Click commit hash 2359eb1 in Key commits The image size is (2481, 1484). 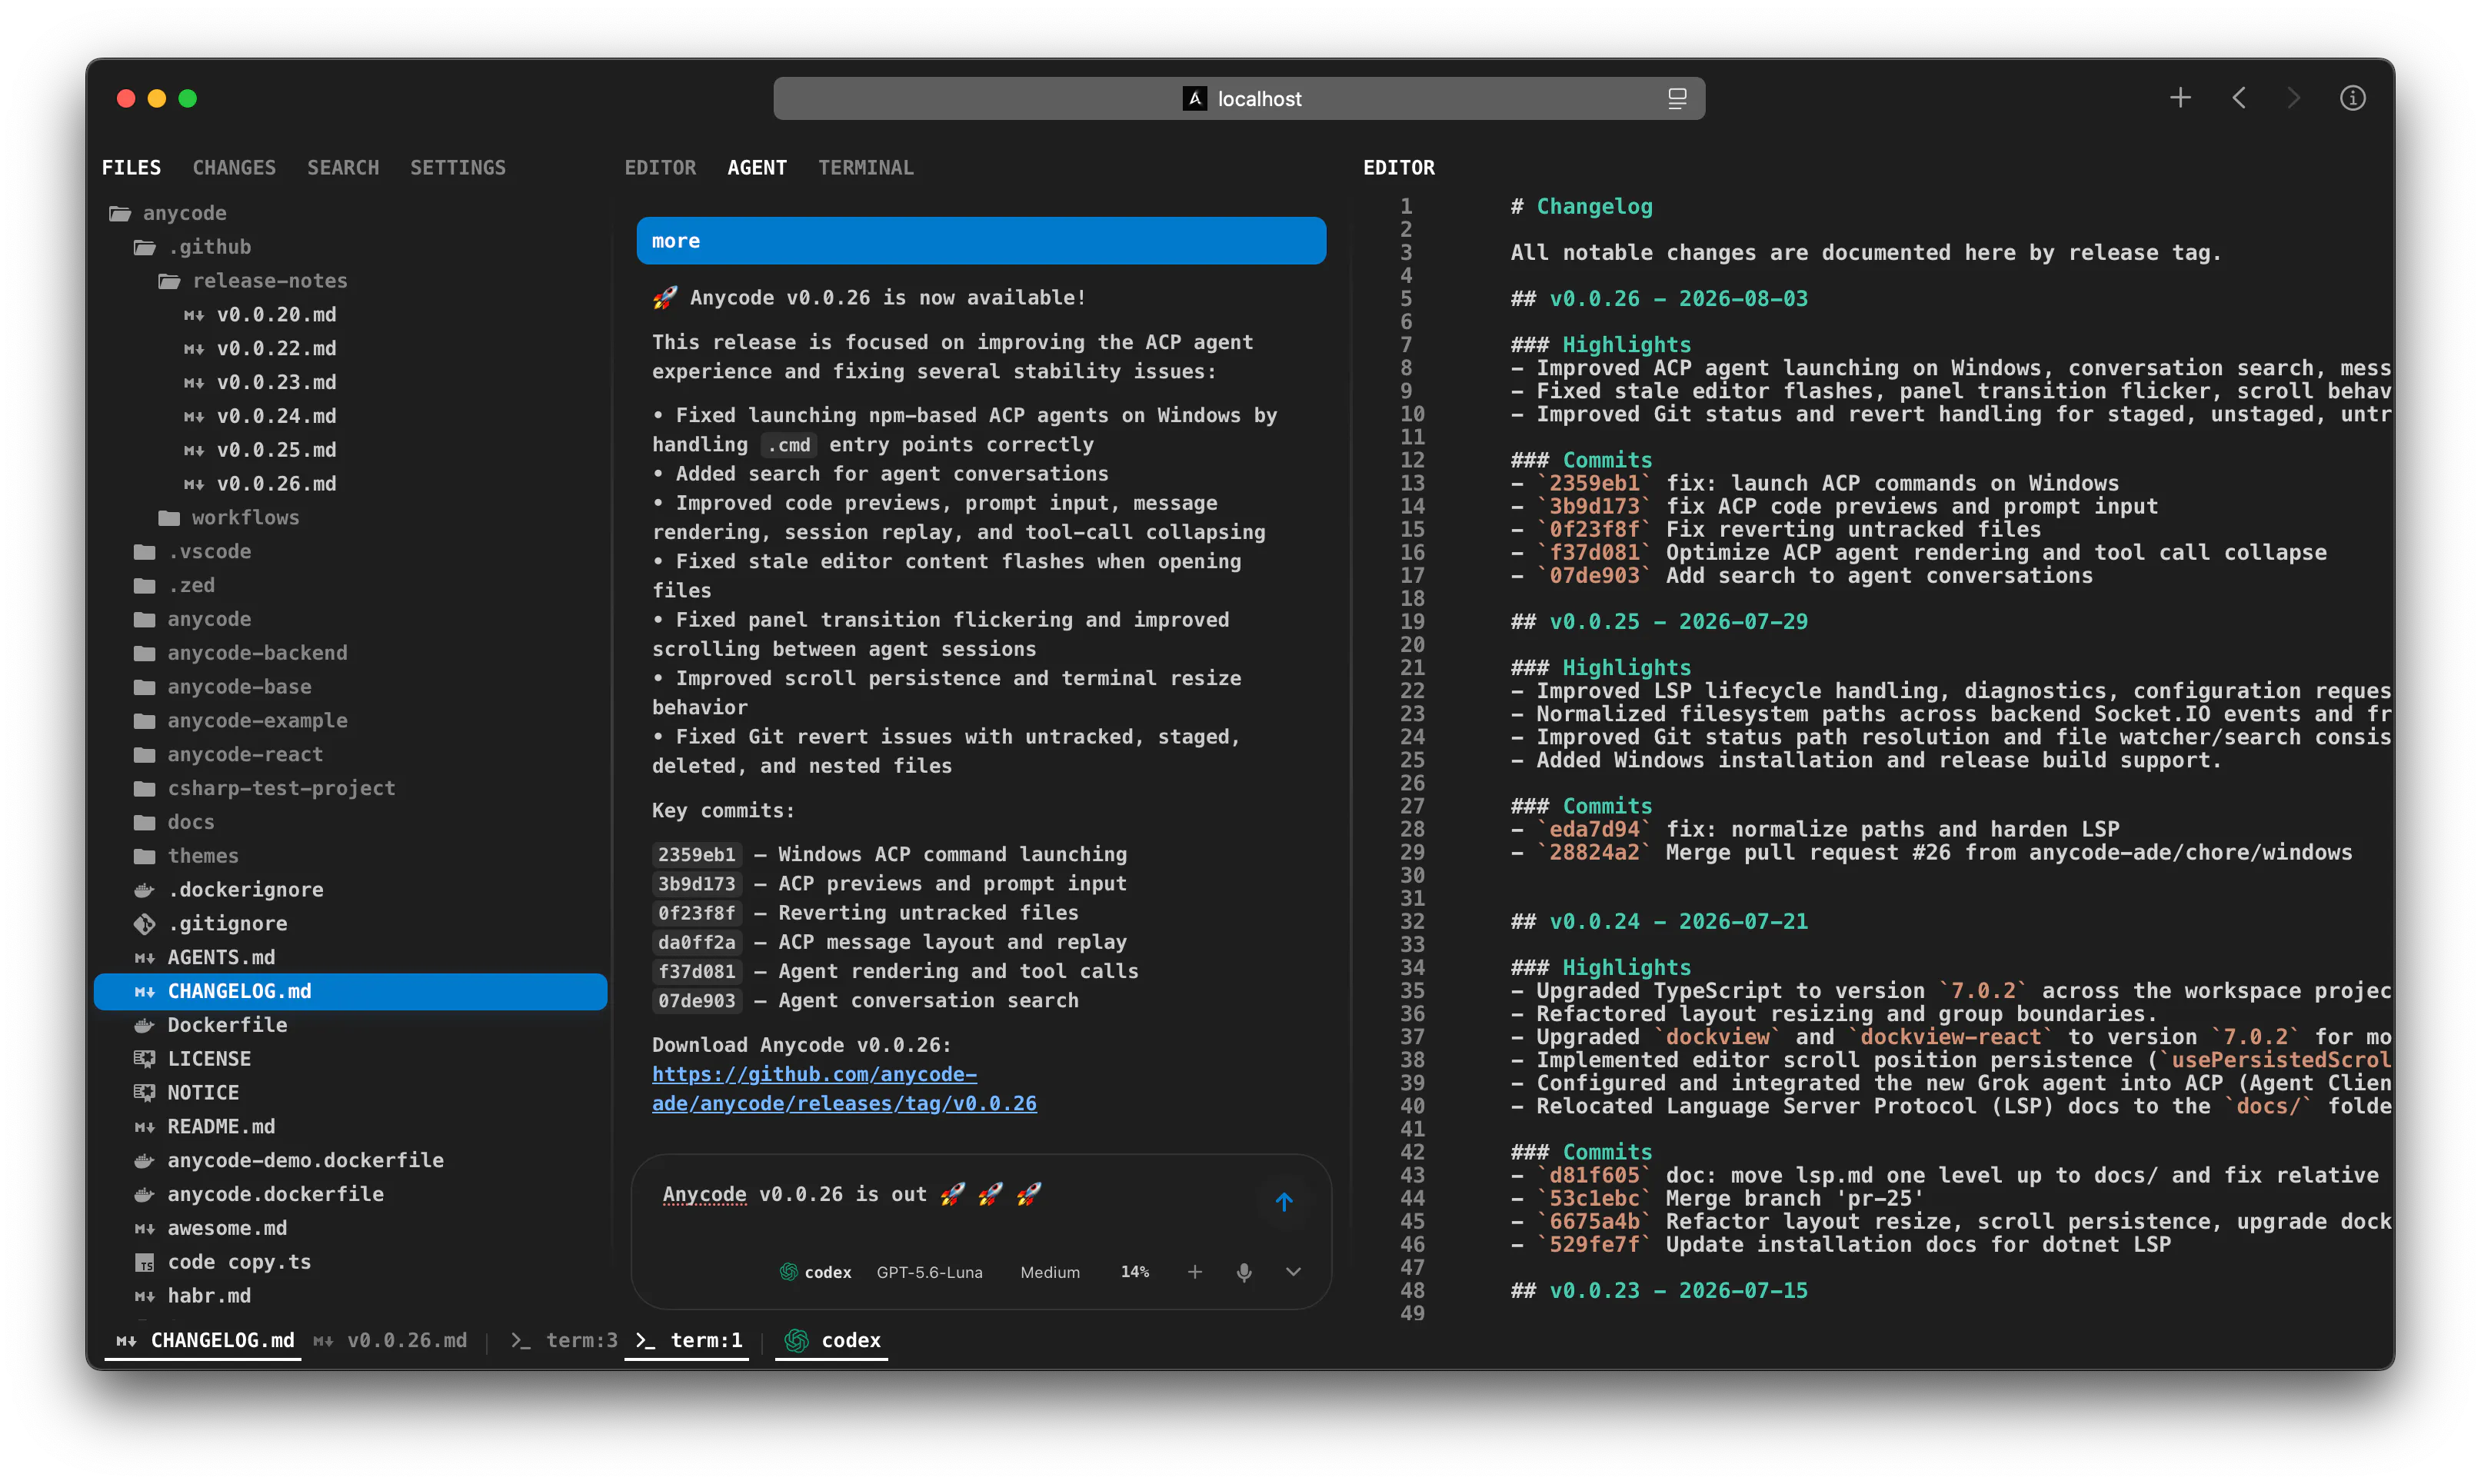coord(697,855)
